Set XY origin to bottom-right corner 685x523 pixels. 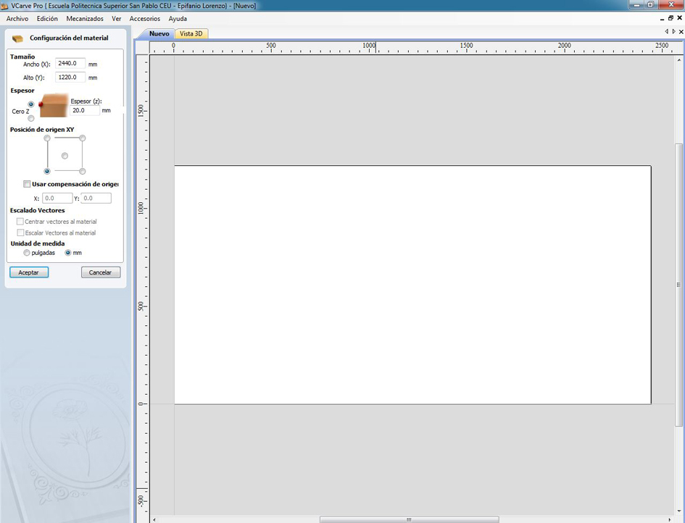82,171
